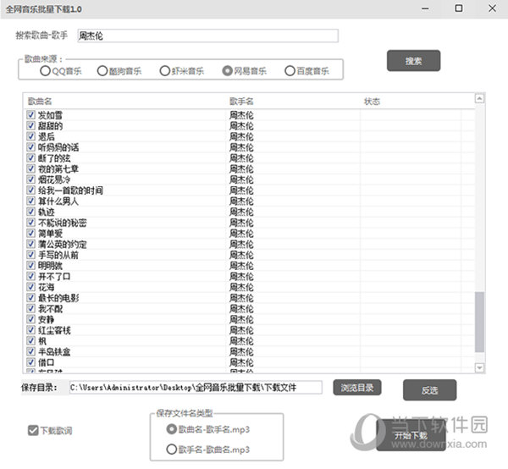508x469 pixels.
Task: Uncheck the song 烟花易冷
Action: click(x=30, y=179)
